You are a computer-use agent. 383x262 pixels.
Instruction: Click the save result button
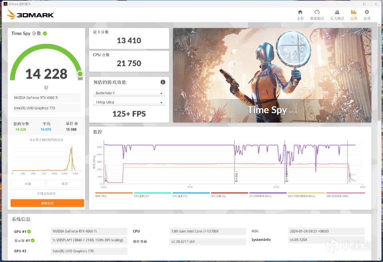[x=65, y=184]
